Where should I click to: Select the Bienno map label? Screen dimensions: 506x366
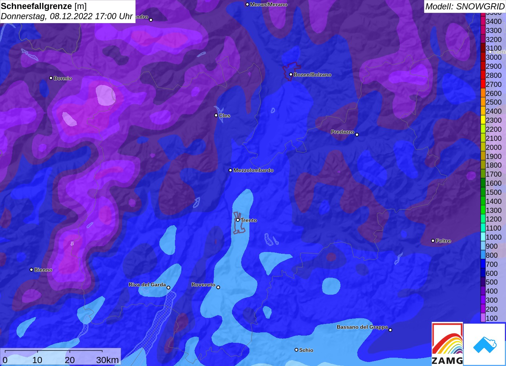[x=43, y=270]
